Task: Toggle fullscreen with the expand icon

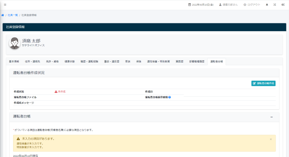Action: [275, 5]
